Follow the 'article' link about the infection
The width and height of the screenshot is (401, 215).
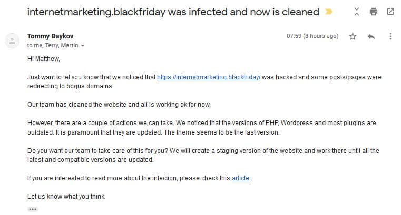240,178
